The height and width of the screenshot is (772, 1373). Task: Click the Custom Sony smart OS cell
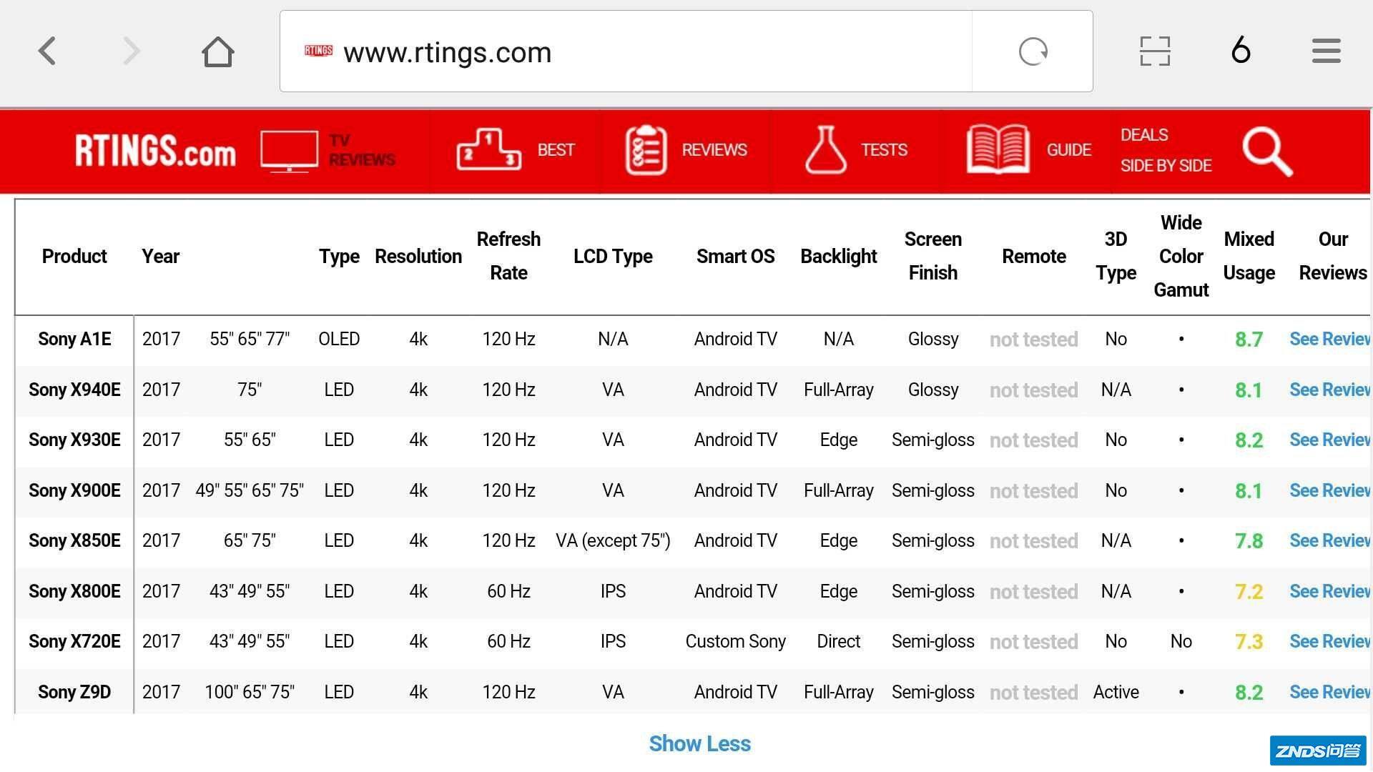pos(735,642)
